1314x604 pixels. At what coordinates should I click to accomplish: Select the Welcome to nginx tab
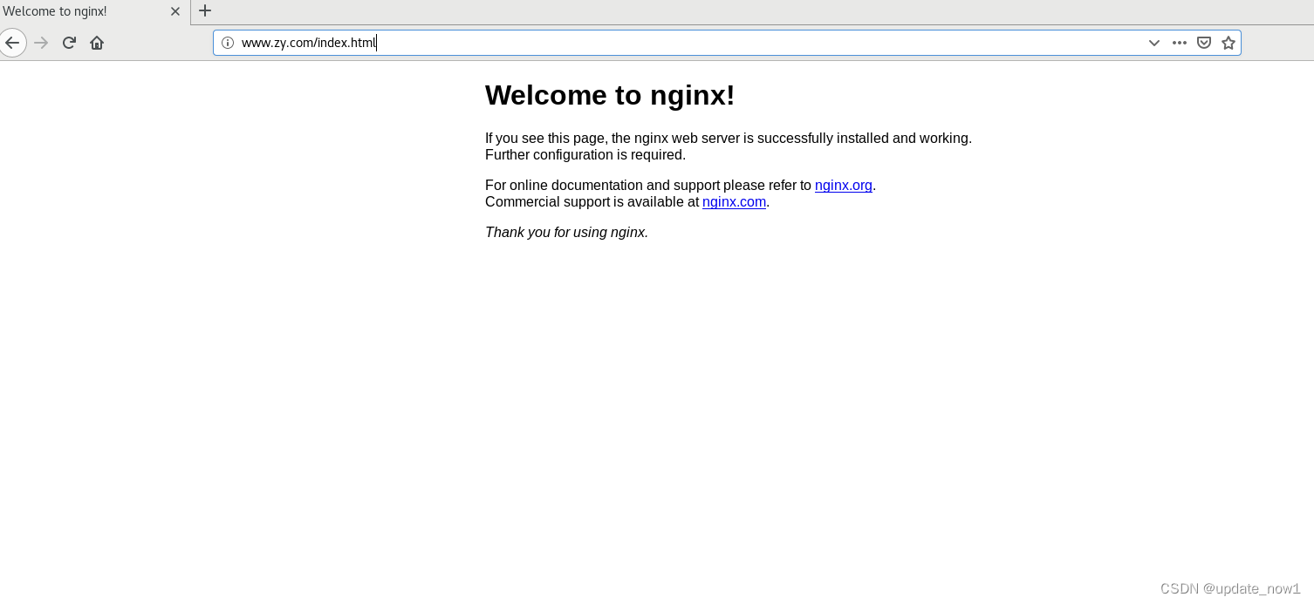pos(79,11)
